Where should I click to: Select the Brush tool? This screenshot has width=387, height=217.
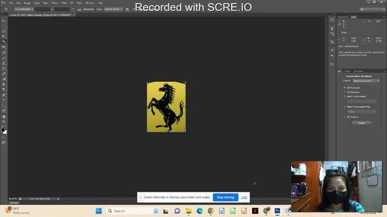click(4, 58)
